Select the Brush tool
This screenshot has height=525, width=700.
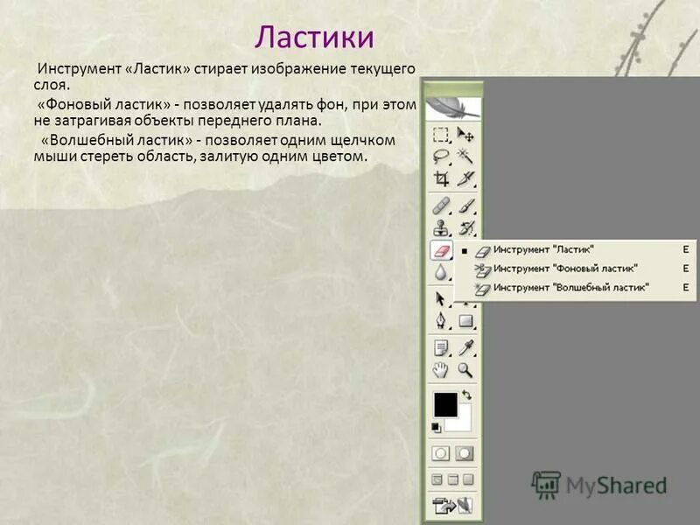(x=466, y=206)
